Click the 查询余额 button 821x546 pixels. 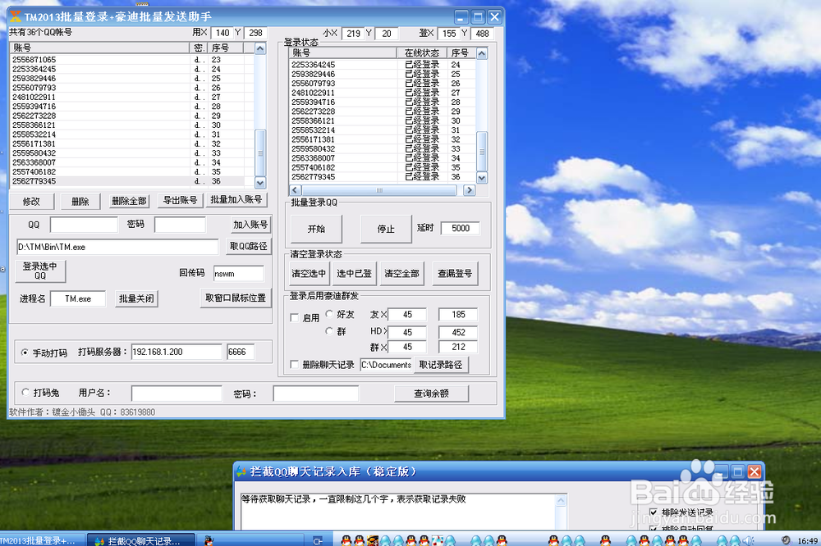point(431,394)
